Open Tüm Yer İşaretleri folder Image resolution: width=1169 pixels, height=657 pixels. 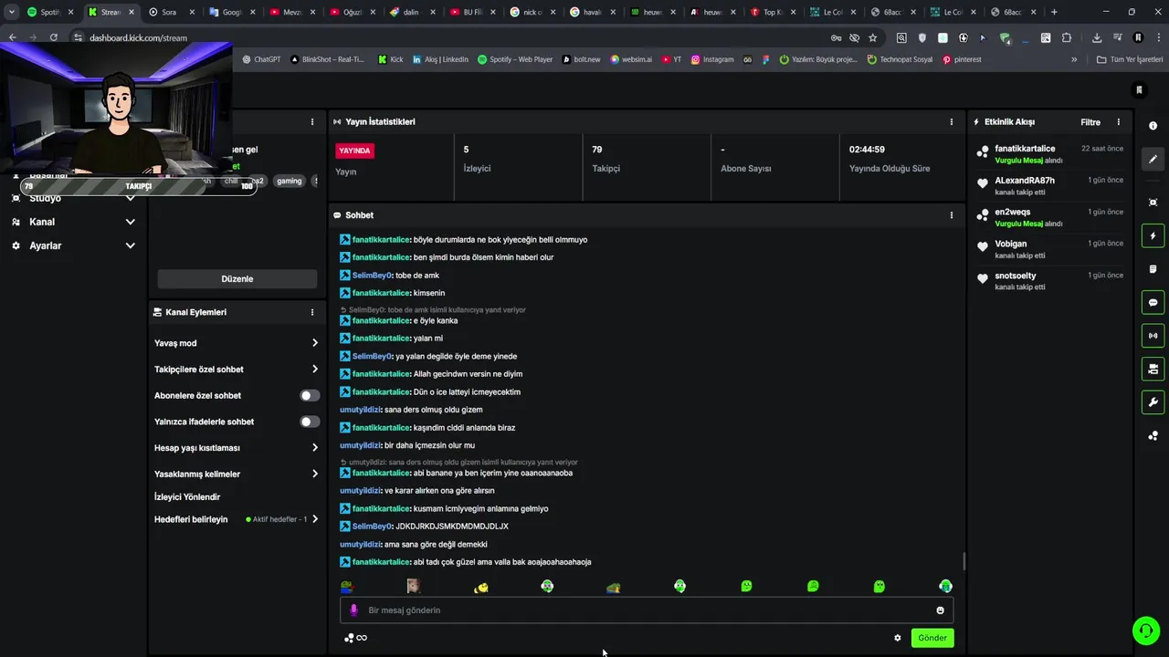coord(1130,59)
